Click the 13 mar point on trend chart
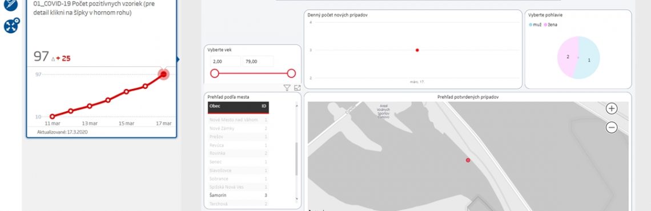Viewport: 651px width, 211px height. (x=89, y=106)
